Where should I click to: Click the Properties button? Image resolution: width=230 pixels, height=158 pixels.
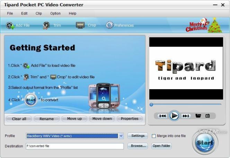tap(130, 119)
